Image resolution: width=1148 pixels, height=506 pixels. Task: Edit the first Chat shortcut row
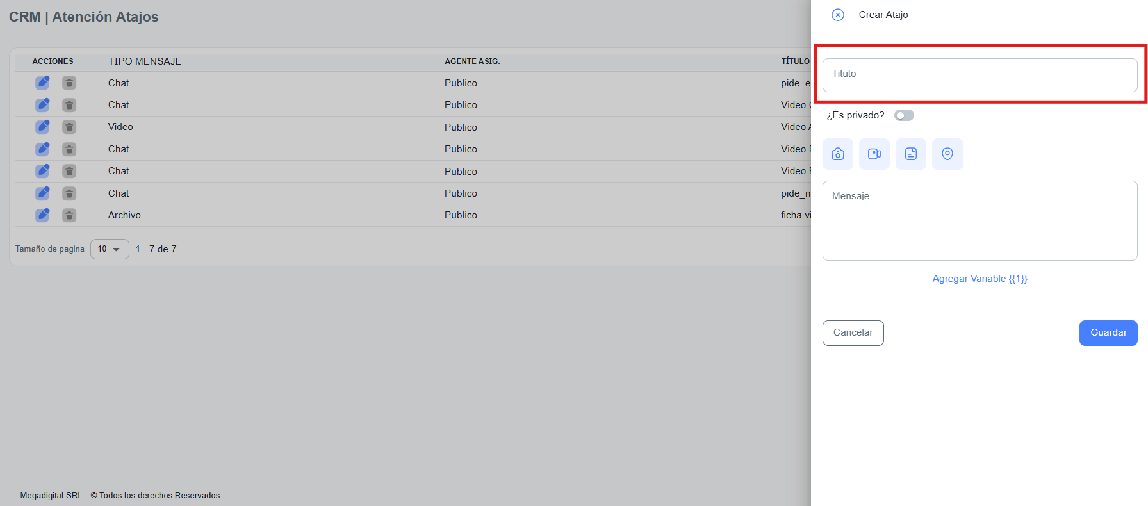42,83
